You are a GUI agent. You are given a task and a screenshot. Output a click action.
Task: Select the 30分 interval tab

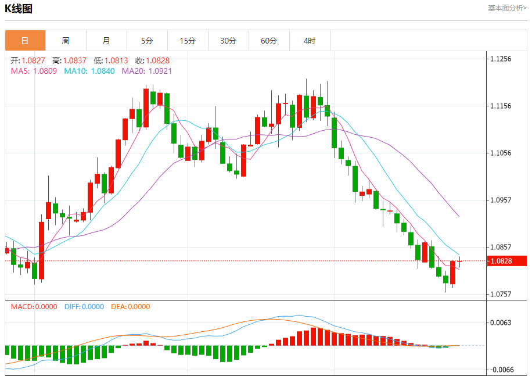tap(228, 41)
